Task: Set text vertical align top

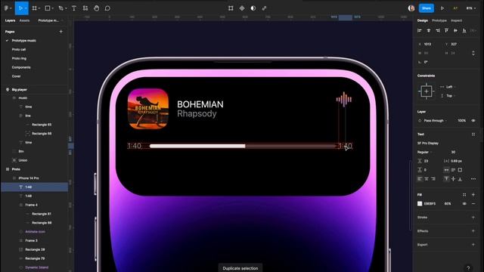Action: coord(446,179)
